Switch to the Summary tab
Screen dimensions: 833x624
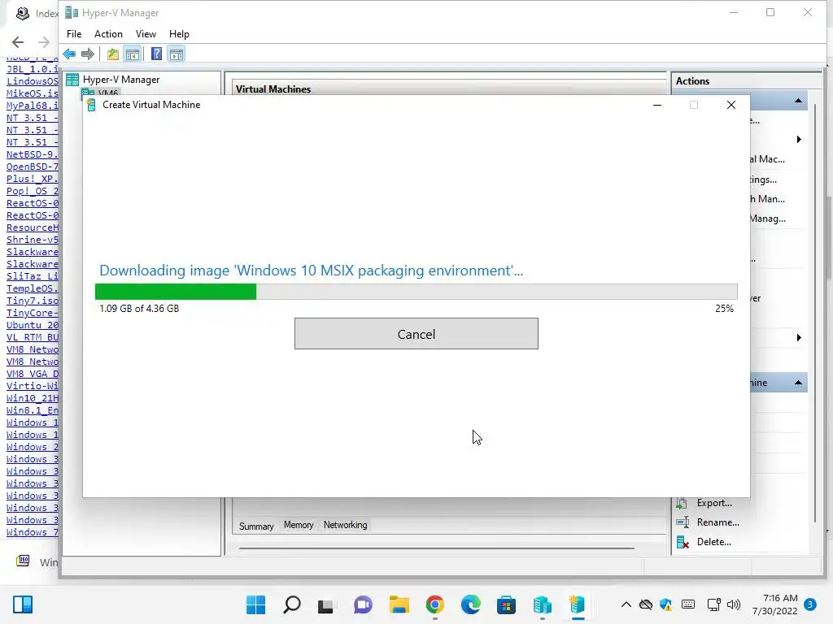(256, 526)
